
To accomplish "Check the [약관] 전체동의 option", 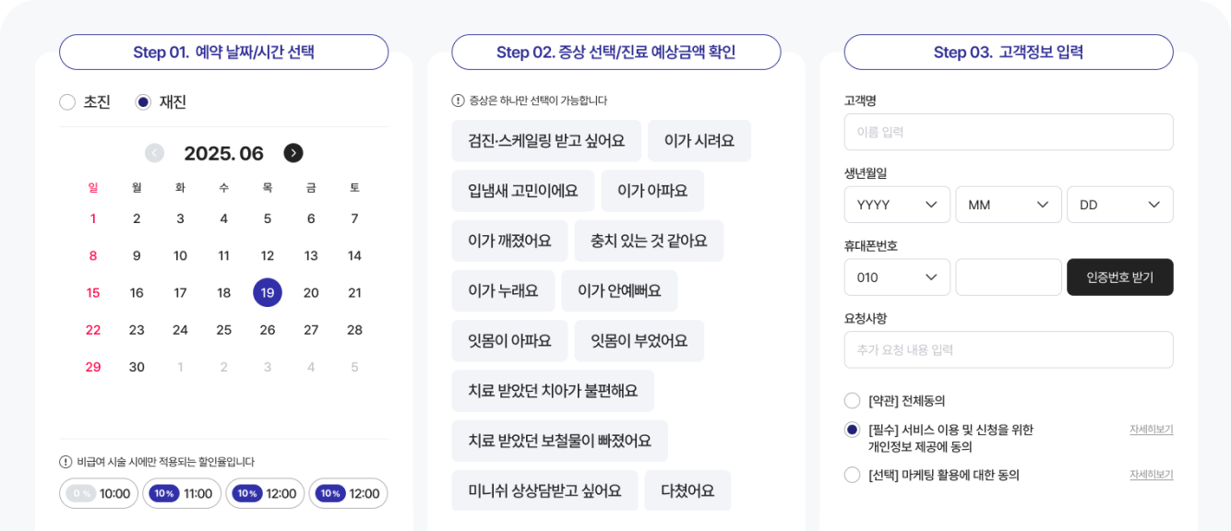I will click(x=852, y=401).
